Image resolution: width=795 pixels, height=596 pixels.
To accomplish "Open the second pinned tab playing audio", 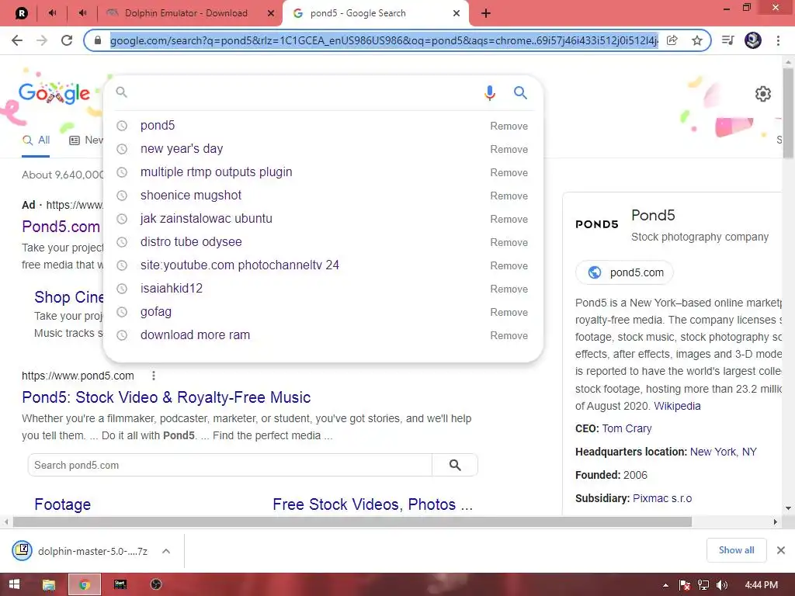I will (x=82, y=13).
